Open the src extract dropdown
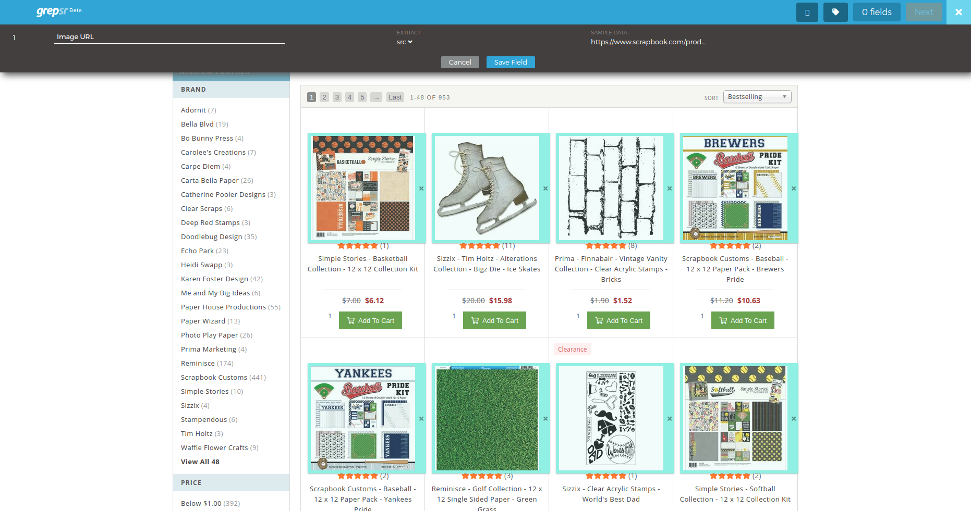This screenshot has width=971, height=511. click(x=405, y=42)
